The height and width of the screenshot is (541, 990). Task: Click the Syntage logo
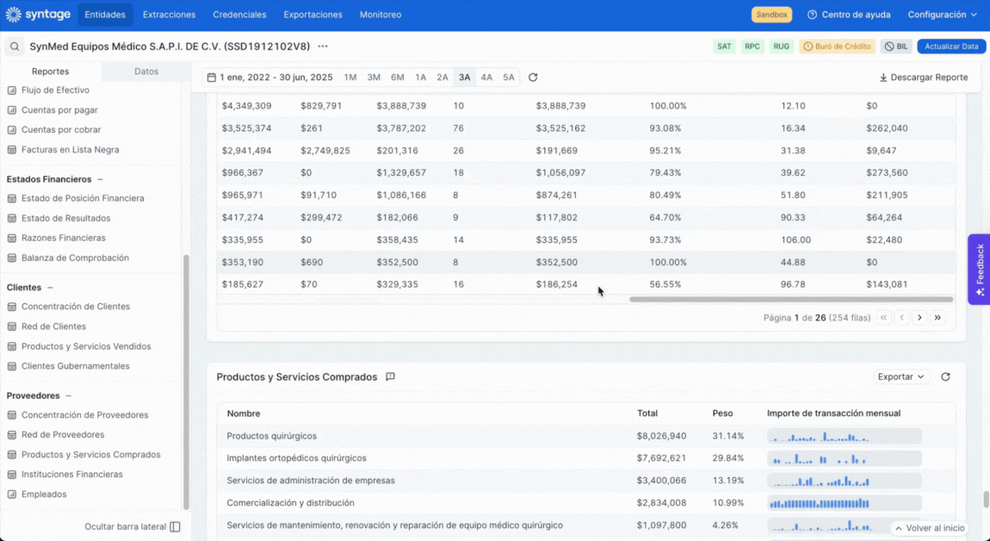pyautogui.click(x=38, y=15)
